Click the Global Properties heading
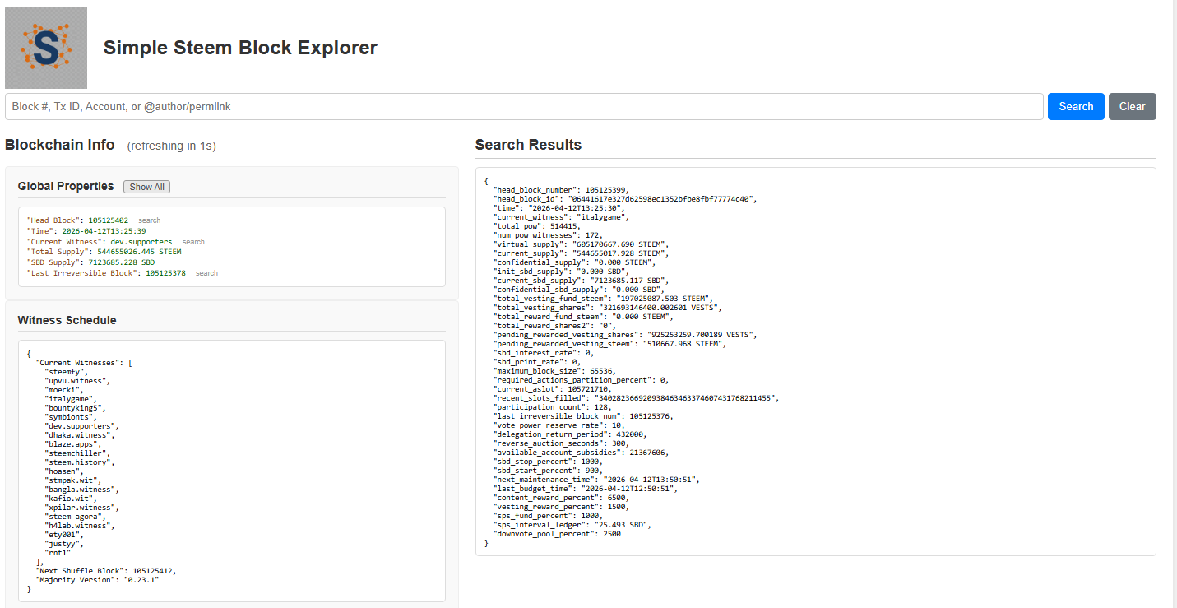The width and height of the screenshot is (1177, 608). [66, 186]
